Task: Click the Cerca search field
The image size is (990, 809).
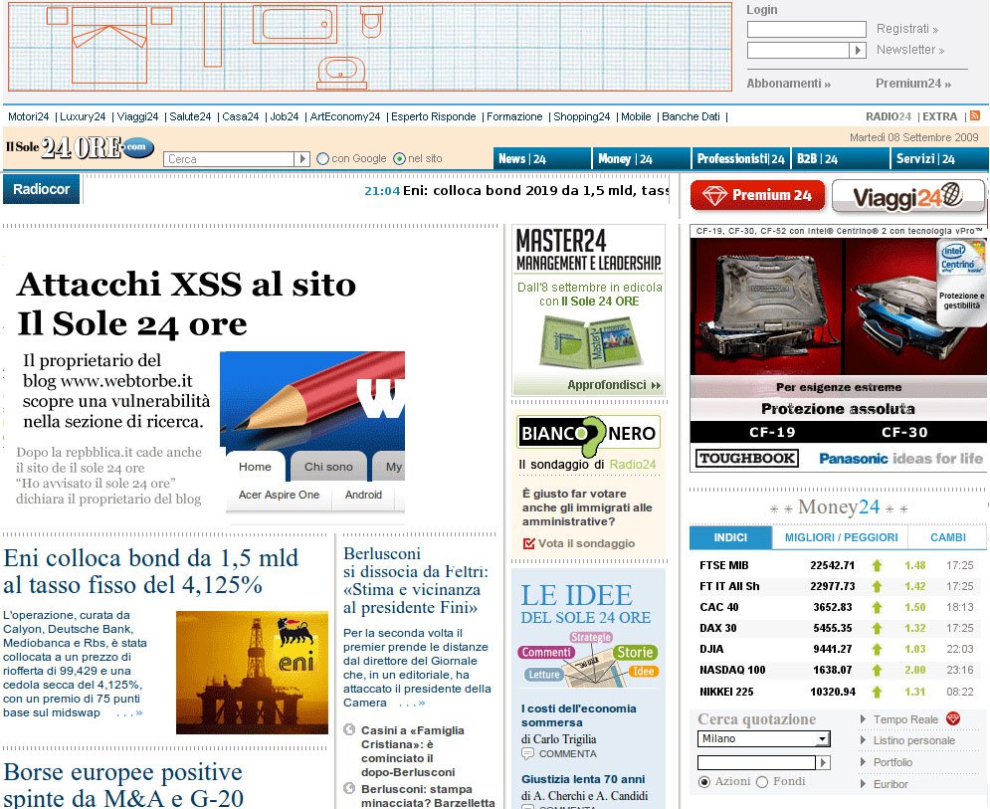Action: (x=229, y=159)
